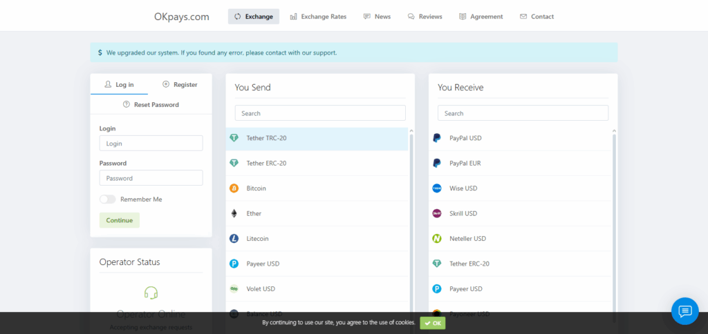Click the dollar sign icon in notice banner
The image size is (708, 334).
tap(100, 52)
